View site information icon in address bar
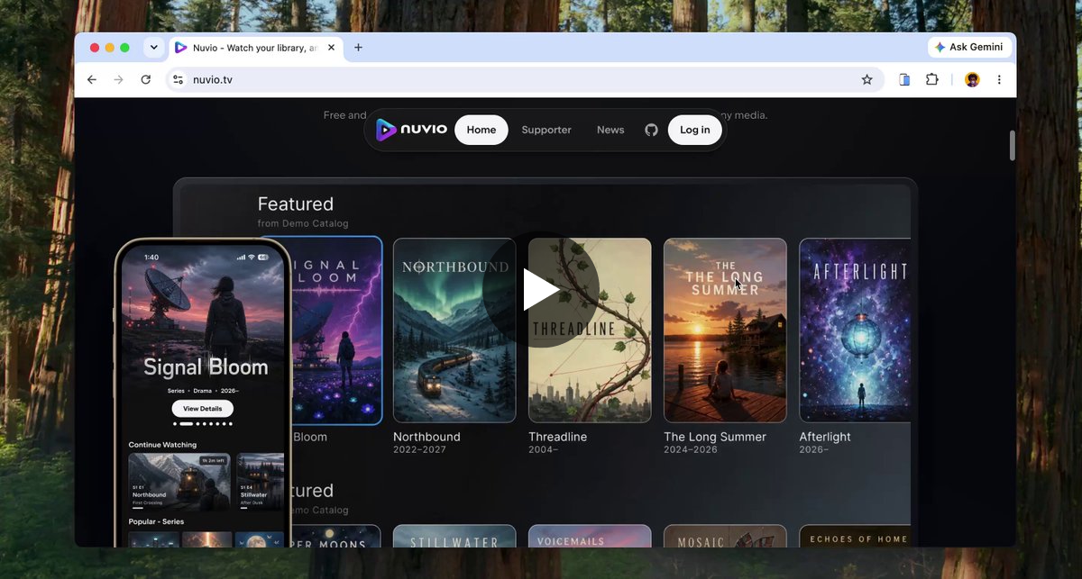The width and height of the screenshot is (1082, 579). point(179,79)
